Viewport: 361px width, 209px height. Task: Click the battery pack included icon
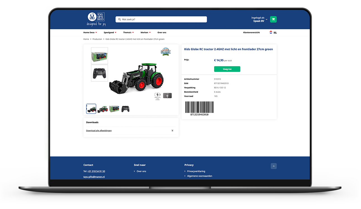[158, 96]
